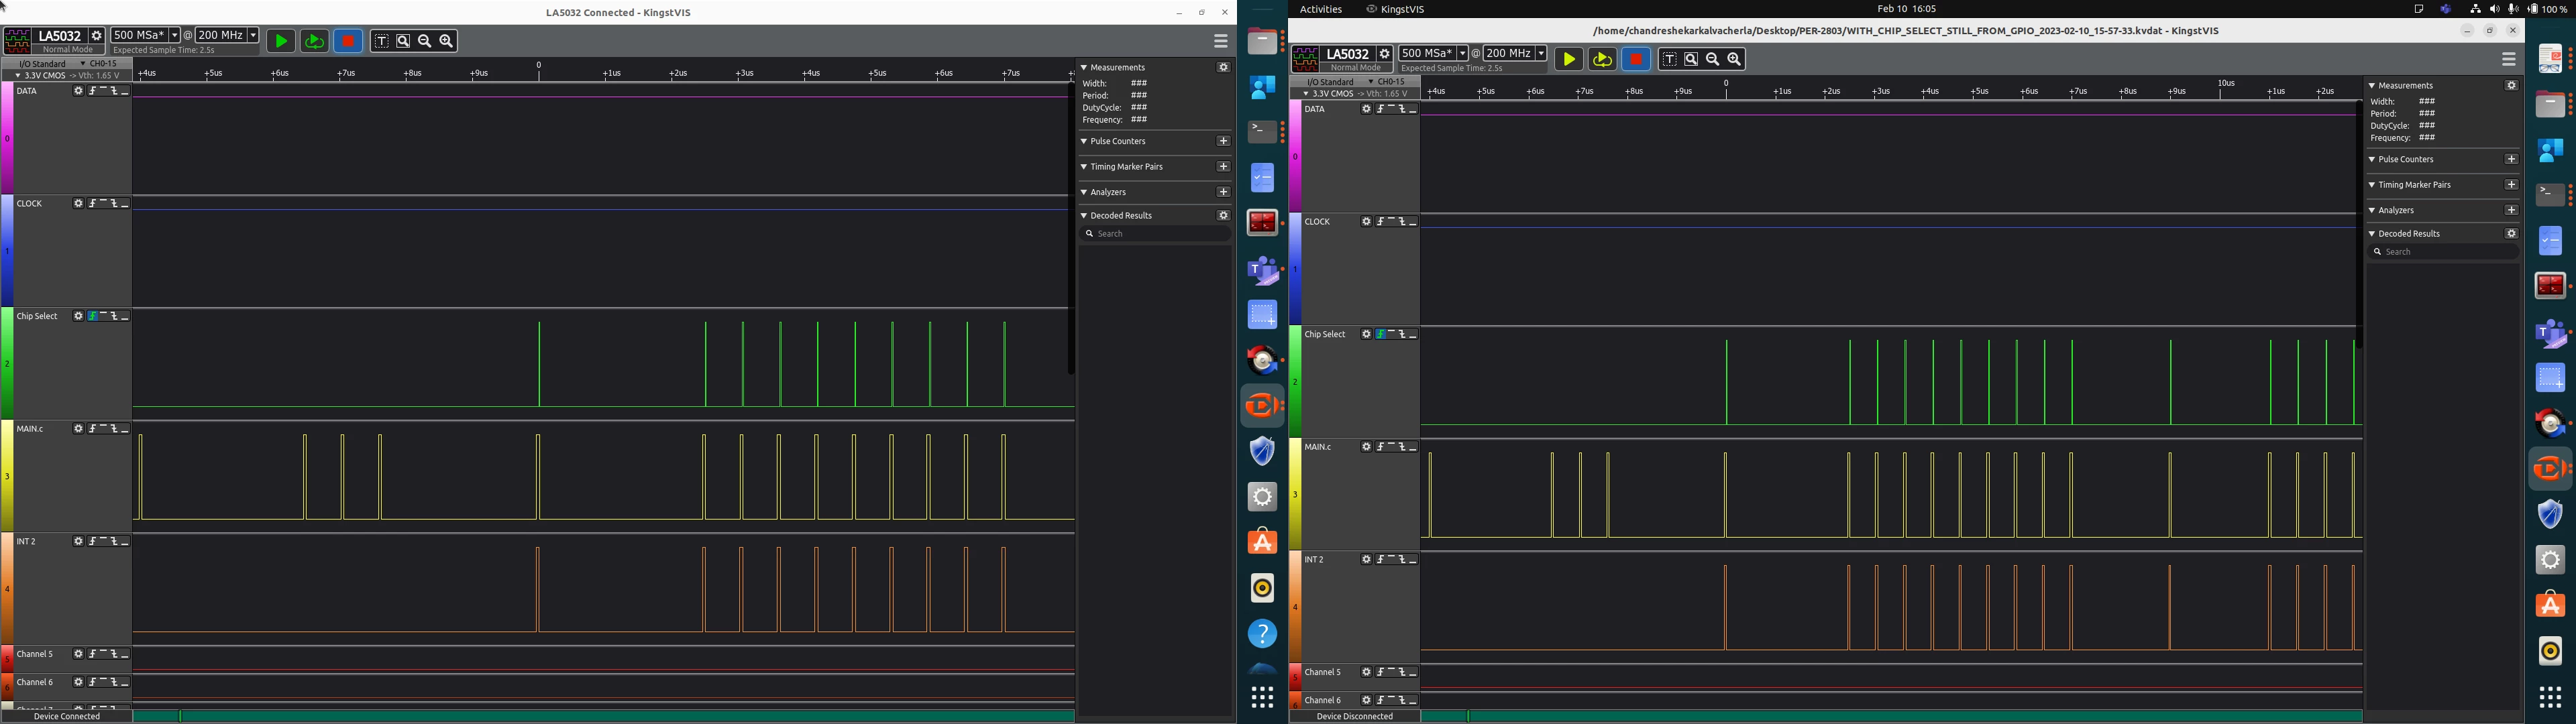Image resolution: width=2576 pixels, height=724 pixels.
Task: Click MAIN.c yellow color bar, right window
Action: pyautogui.click(x=1295, y=494)
